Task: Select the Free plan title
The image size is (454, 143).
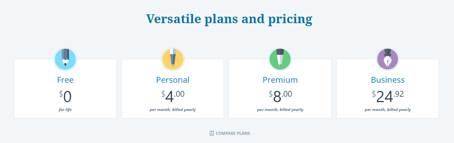Action: pyautogui.click(x=65, y=80)
